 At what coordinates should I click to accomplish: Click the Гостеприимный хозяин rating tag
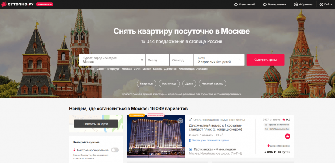[277, 129]
